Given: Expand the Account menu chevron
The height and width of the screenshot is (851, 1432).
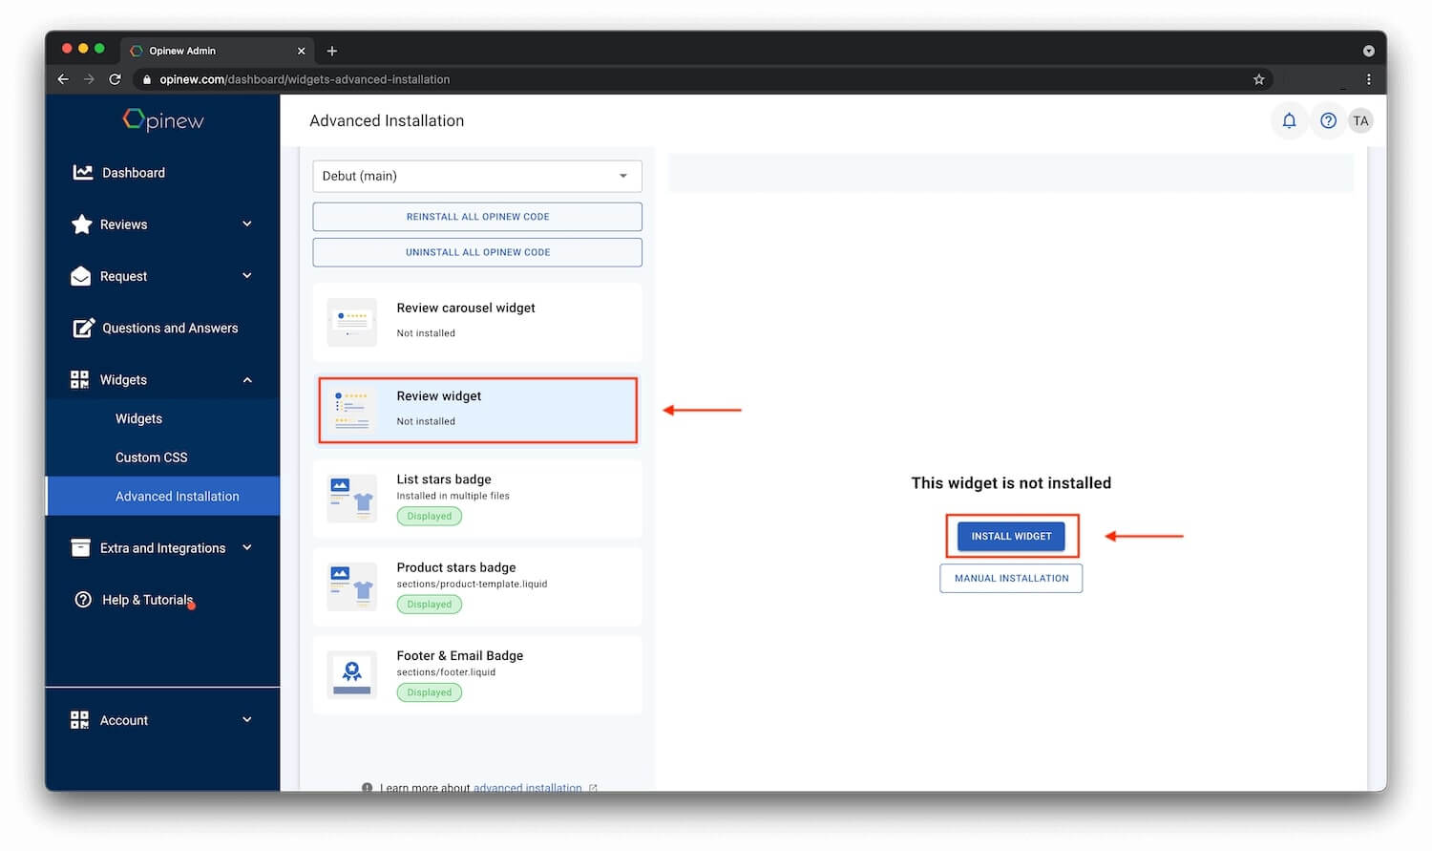Looking at the screenshot, I should (247, 719).
